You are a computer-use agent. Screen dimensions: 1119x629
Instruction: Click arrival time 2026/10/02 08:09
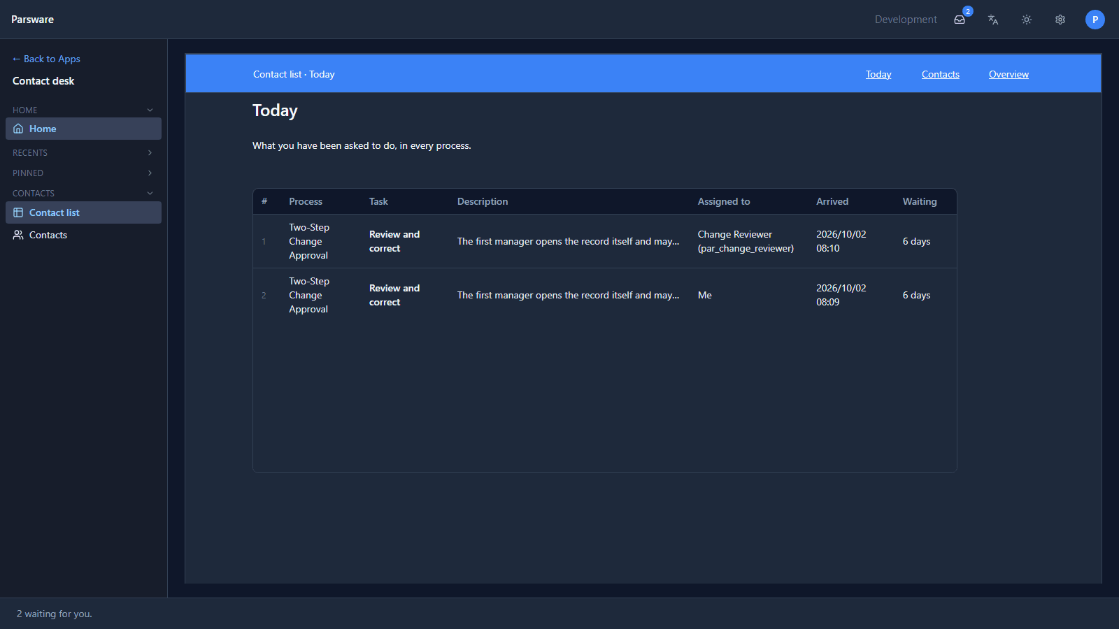tap(841, 295)
